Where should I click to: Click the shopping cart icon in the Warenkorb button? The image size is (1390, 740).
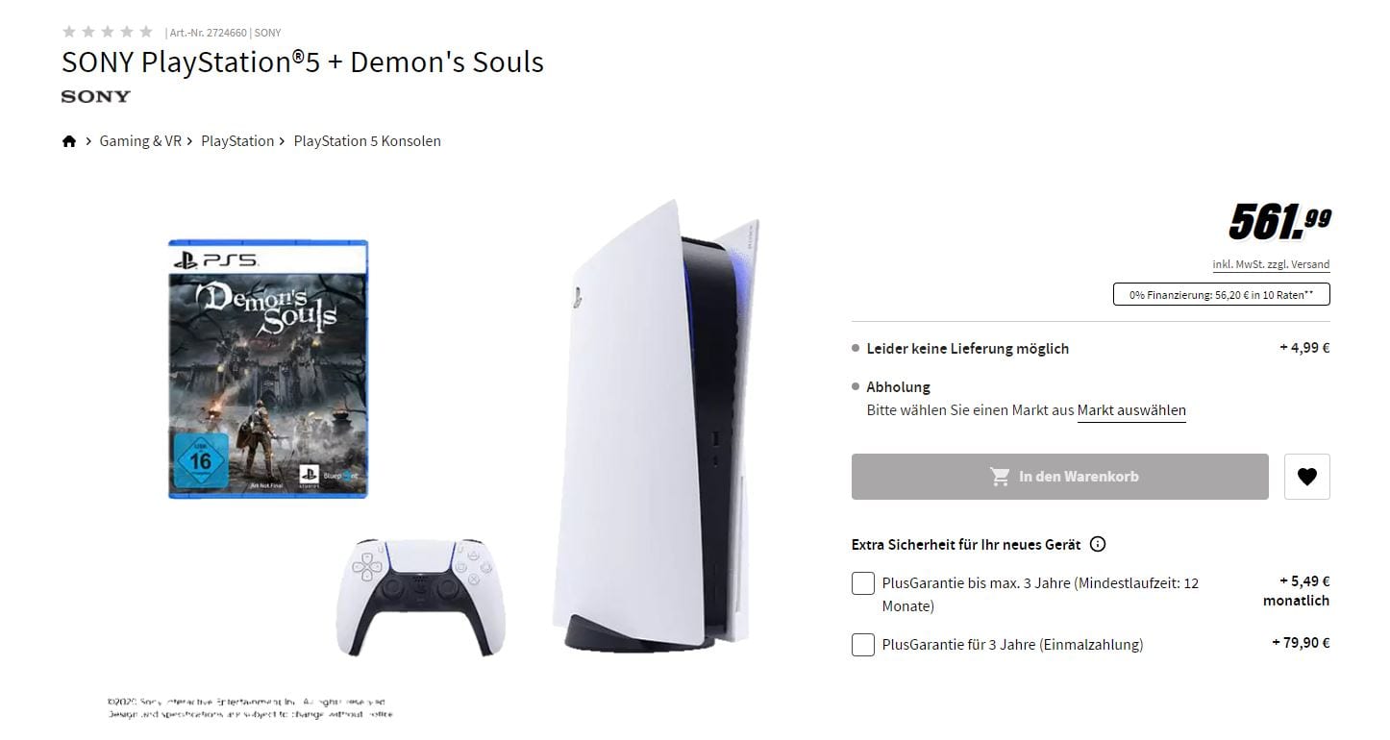[1000, 477]
